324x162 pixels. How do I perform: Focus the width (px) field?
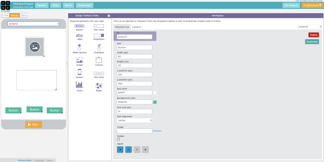[135, 56]
